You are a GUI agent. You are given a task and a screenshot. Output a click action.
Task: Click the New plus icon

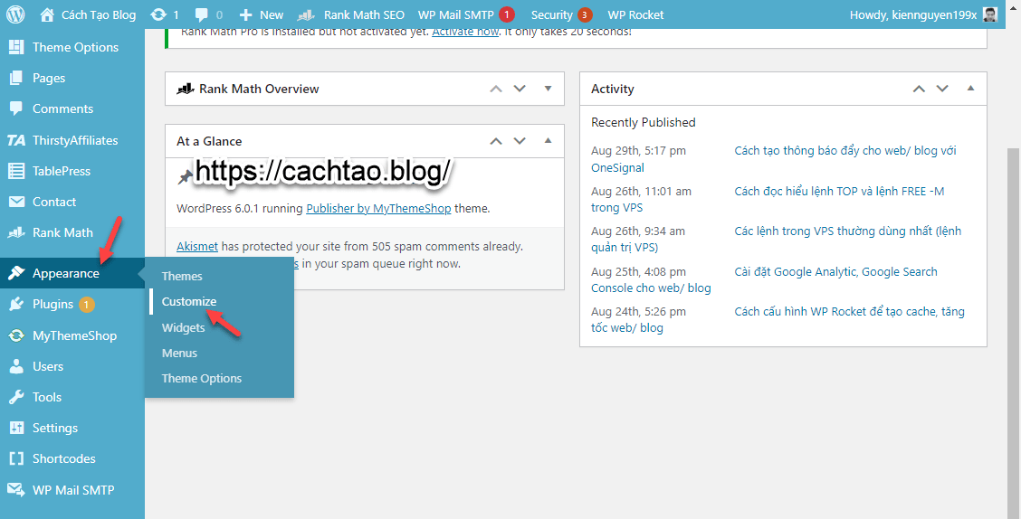tap(245, 14)
